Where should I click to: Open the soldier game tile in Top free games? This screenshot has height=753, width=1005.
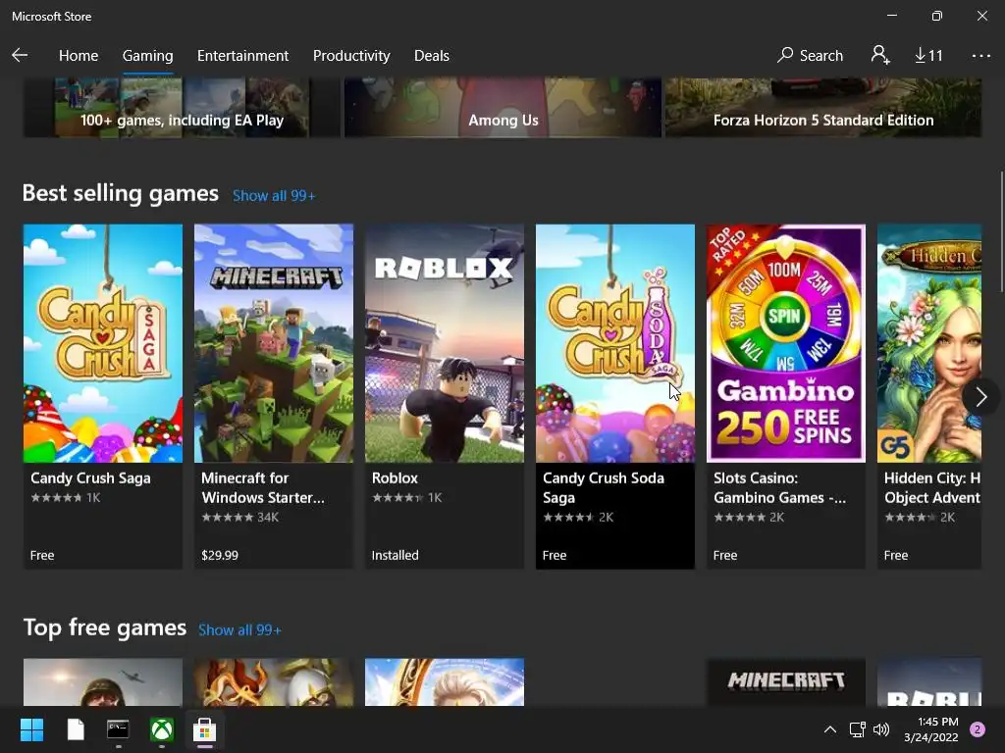click(x=103, y=682)
